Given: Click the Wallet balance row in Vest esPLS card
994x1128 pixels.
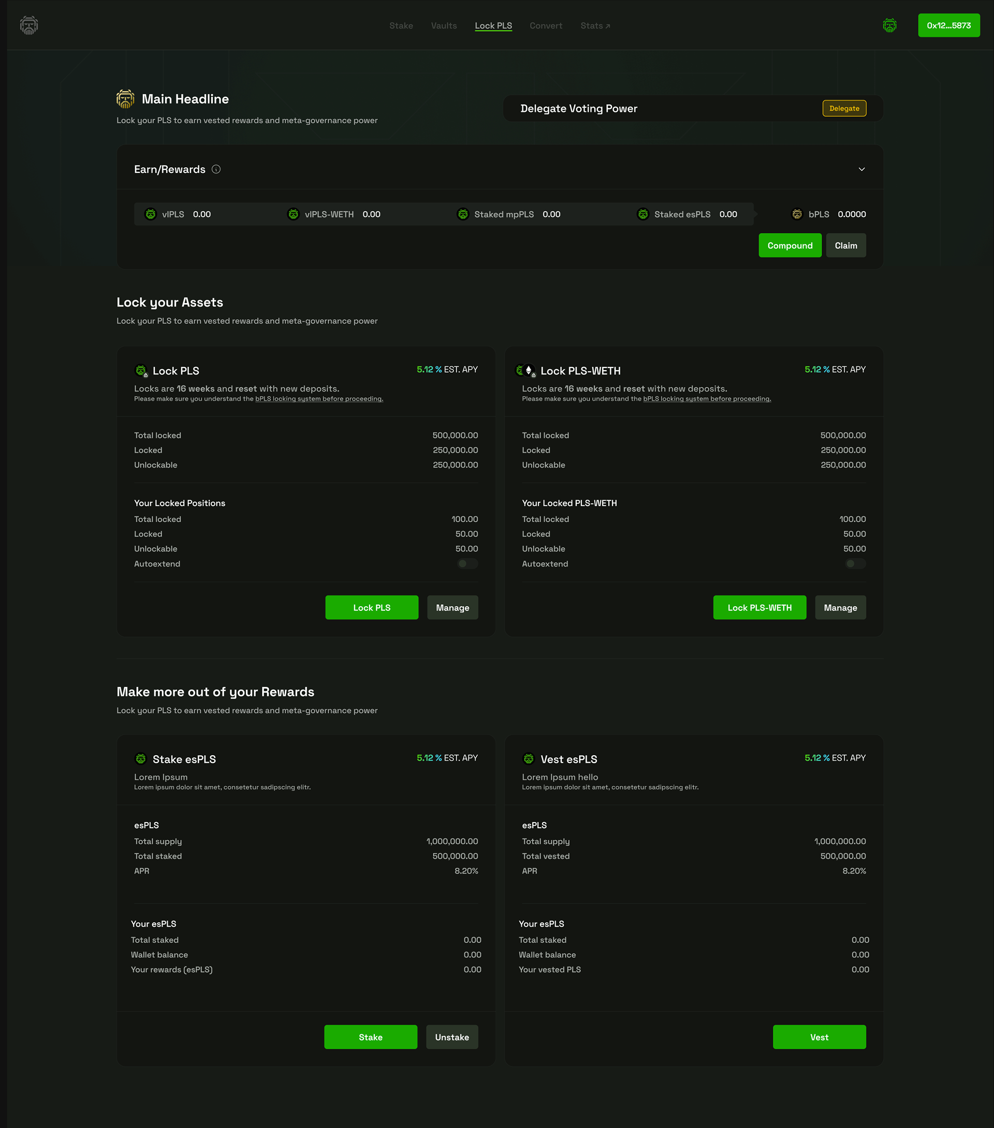Looking at the screenshot, I should coord(694,955).
